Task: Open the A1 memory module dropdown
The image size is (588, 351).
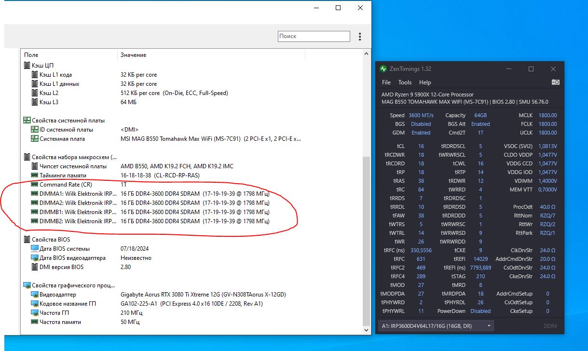Action: pyautogui.click(x=436, y=326)
